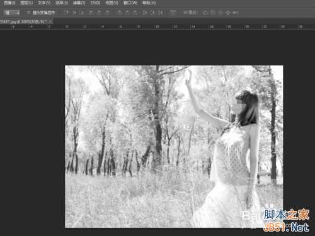
Task: Select the 3D rotate mode icon
Action: pyautogui.click(x=205, y=13)
